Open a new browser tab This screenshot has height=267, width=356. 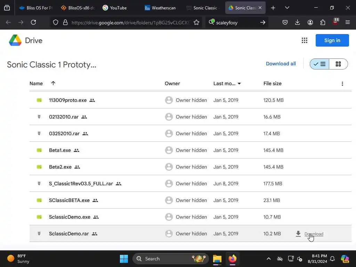coord(273,8)
